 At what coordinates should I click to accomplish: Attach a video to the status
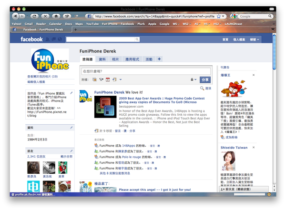click(101, 80)
